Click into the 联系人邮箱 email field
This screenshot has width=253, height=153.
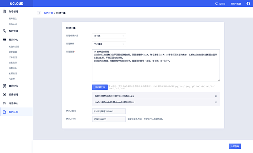coord(109,111)
